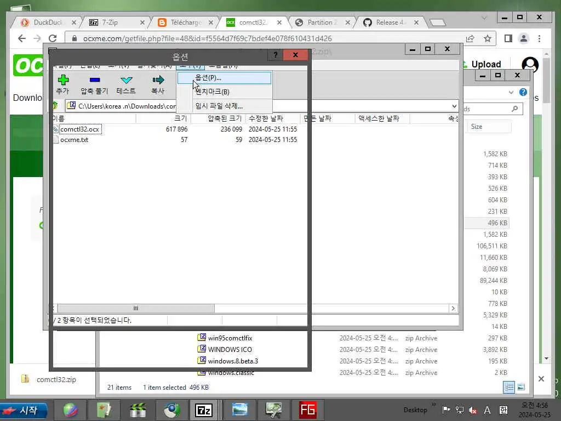
Task: Expand the taskbar Desktop toolbar overflow chevron
Action: pos(434,404)
